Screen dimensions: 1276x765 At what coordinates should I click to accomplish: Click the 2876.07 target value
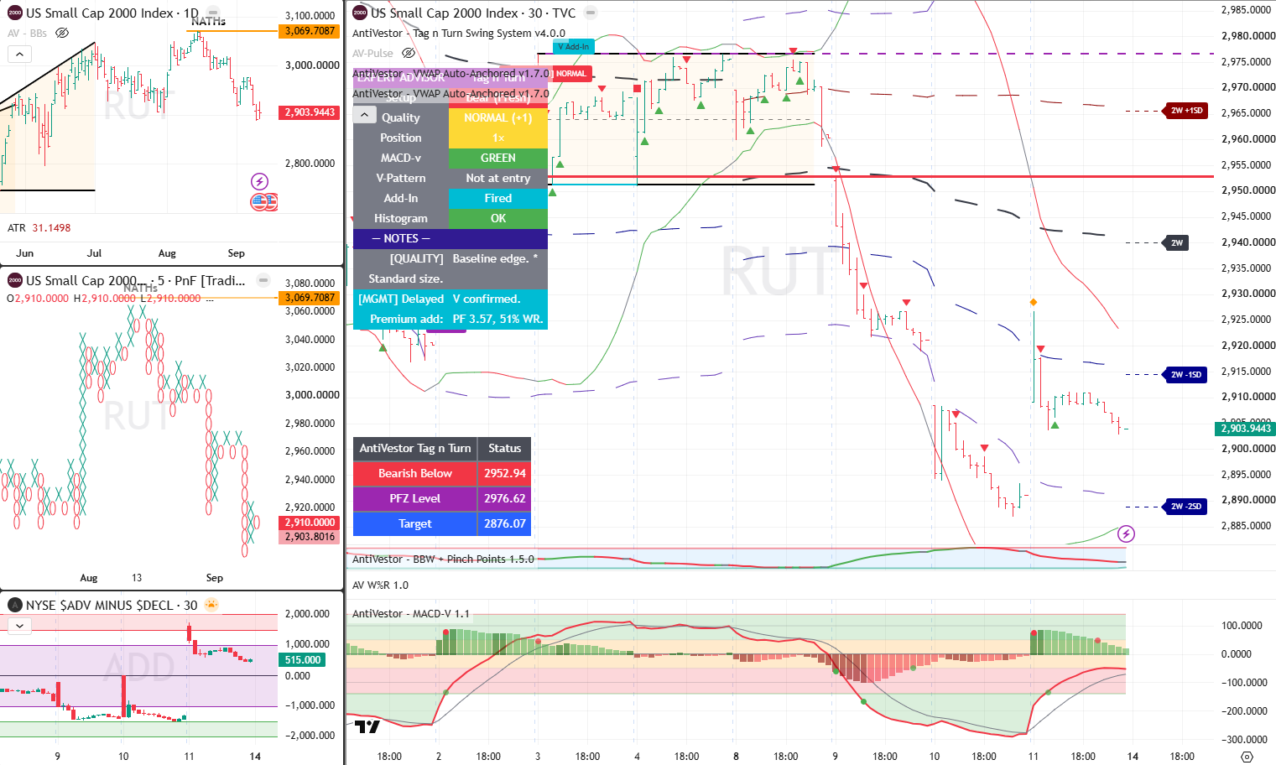(505, 523)
